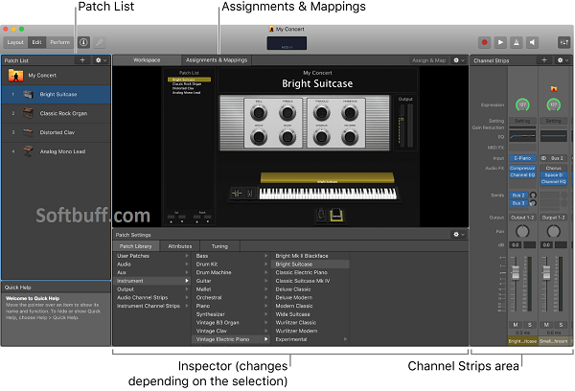Screen dimensions: 575x391
Task: Switch to the Patch Library tab
Action: (x=136, y=246)
